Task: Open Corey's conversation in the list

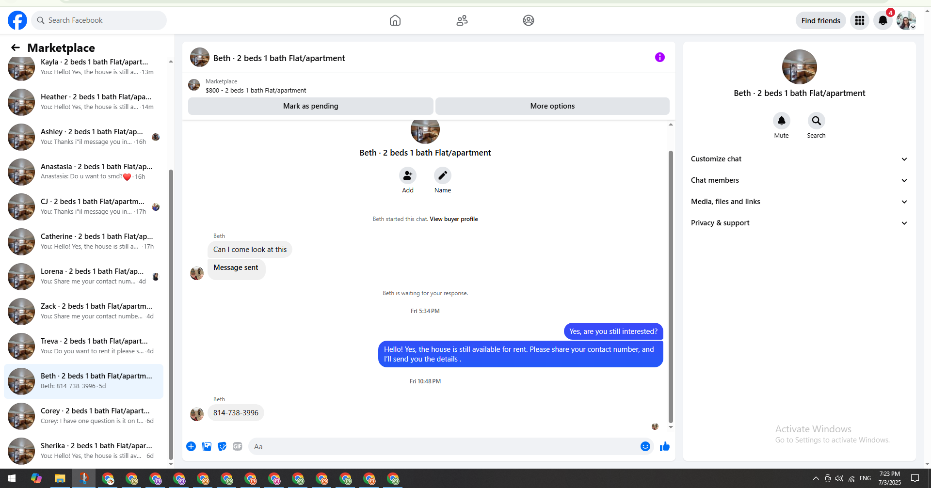Action: point(84,416)
